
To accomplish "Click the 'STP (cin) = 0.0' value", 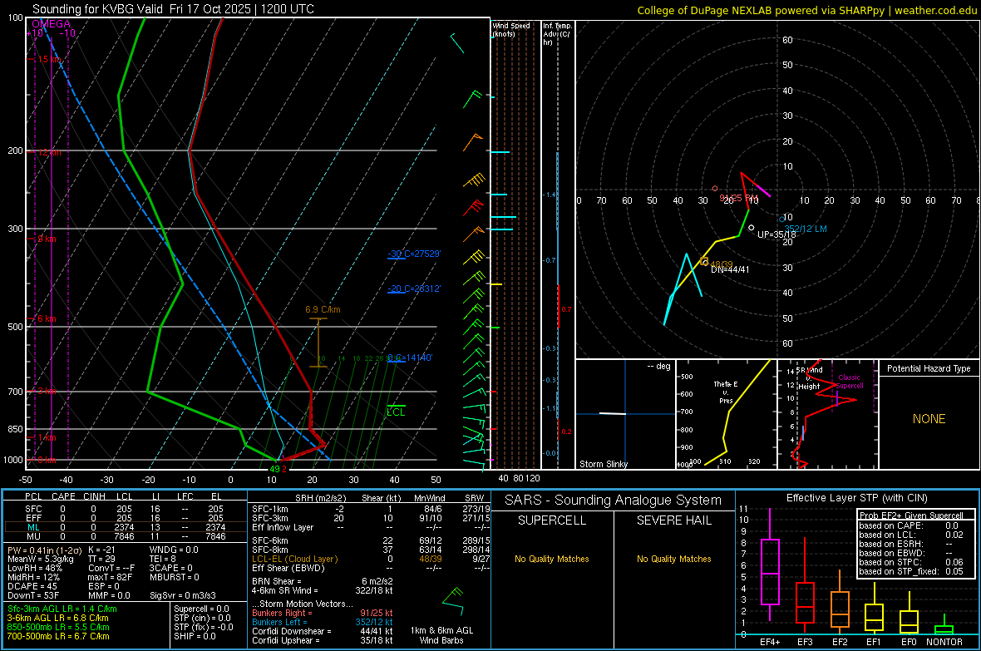I will point(202,618).
